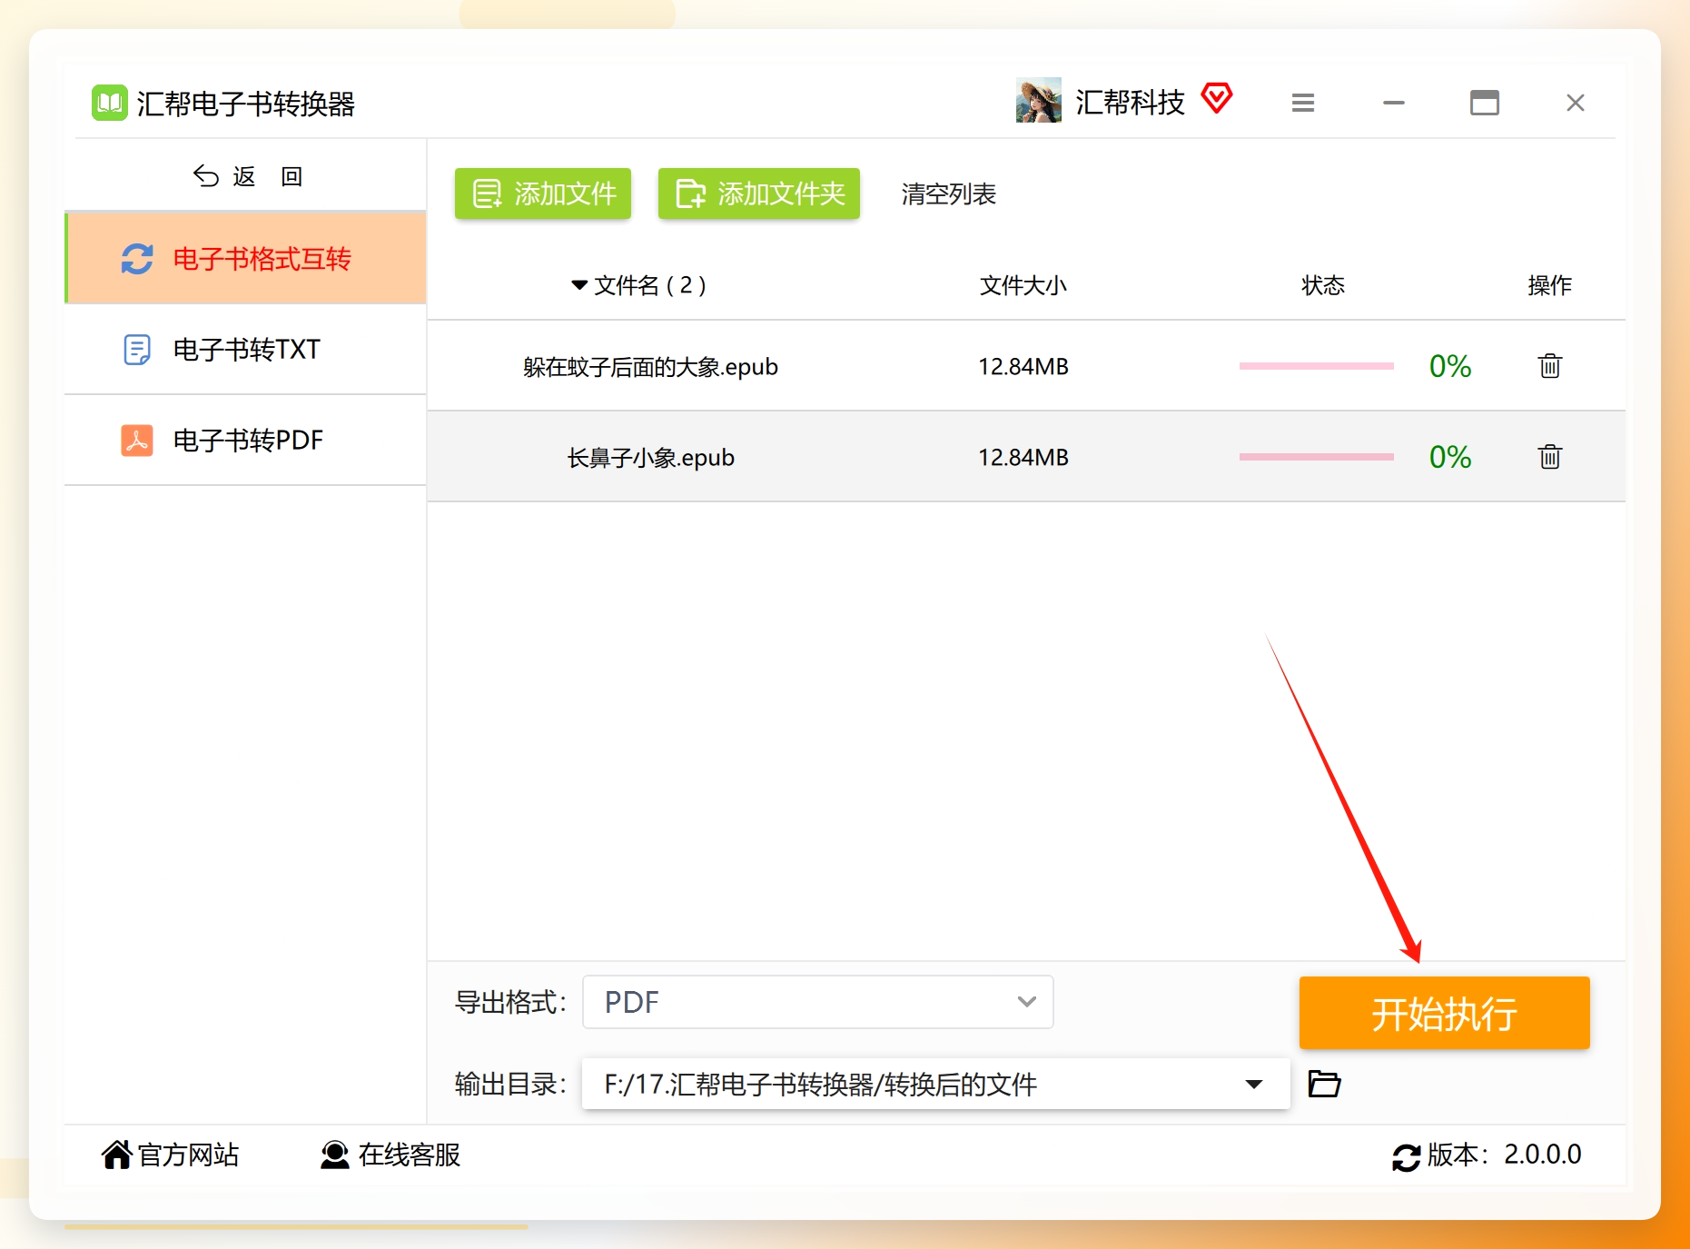Click the refresh icon beside 版本

click(x=1406, y=1156)
